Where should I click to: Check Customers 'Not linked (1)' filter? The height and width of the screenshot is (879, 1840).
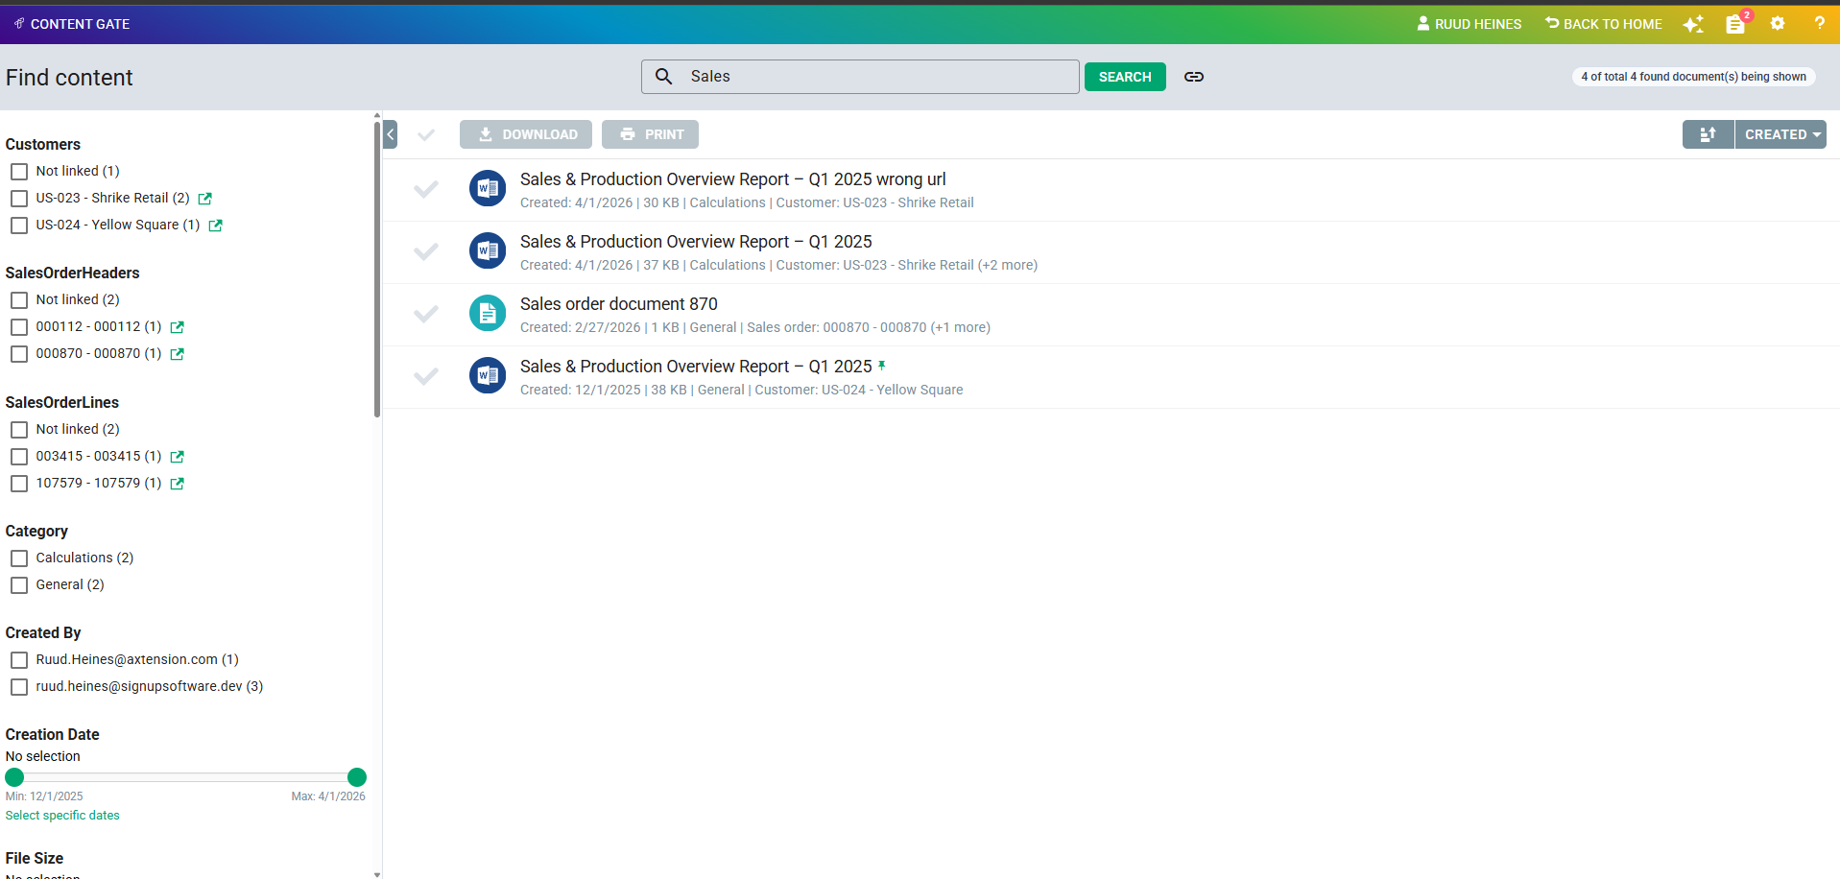point(19,172)
